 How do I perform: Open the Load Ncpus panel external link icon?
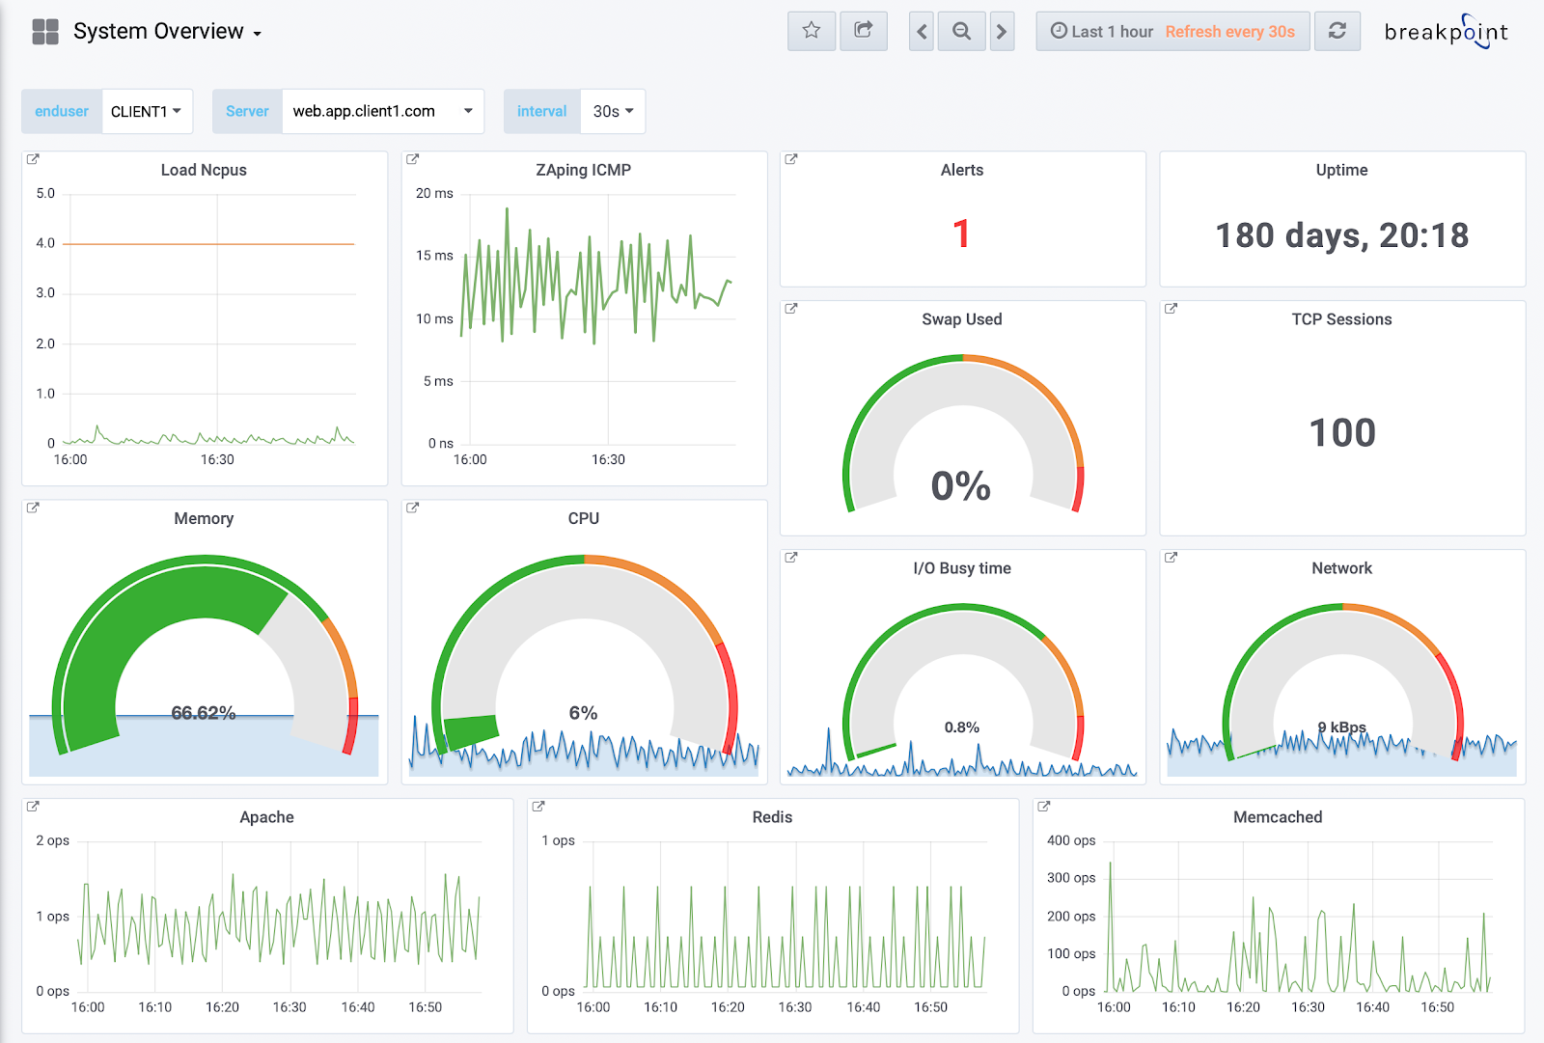(35, 159)
